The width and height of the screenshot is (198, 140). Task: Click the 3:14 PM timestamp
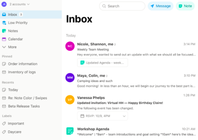pyautogui.click(x=189, y=44)
